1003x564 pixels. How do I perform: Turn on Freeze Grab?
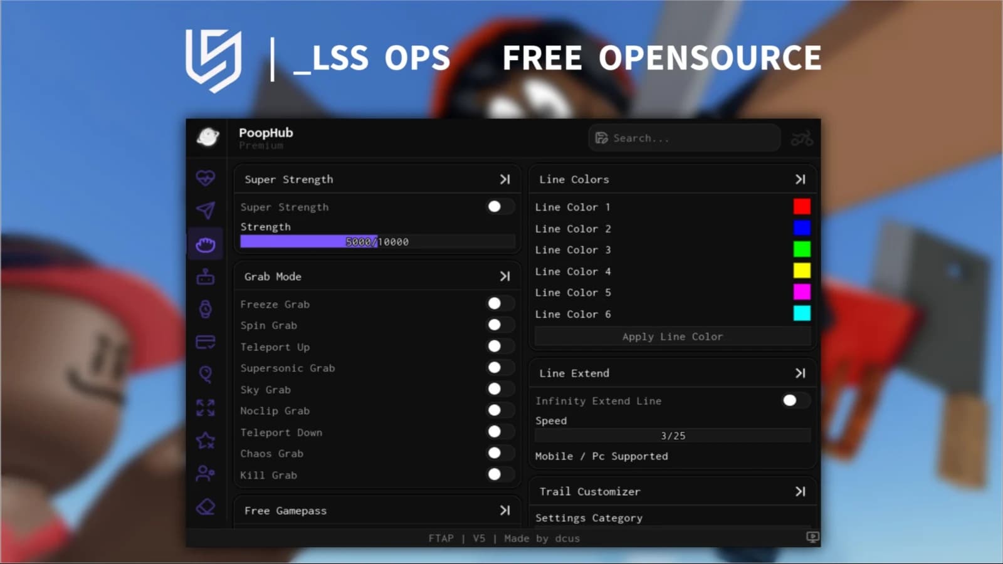click(500, 303)
